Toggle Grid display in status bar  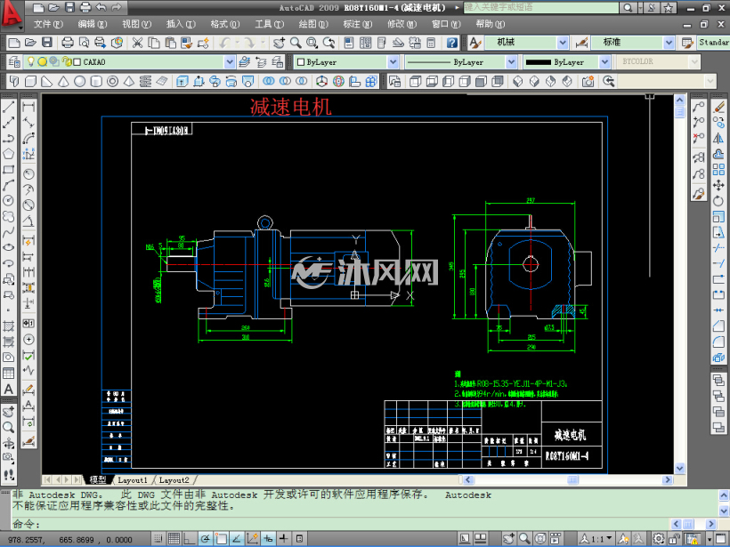174,539
